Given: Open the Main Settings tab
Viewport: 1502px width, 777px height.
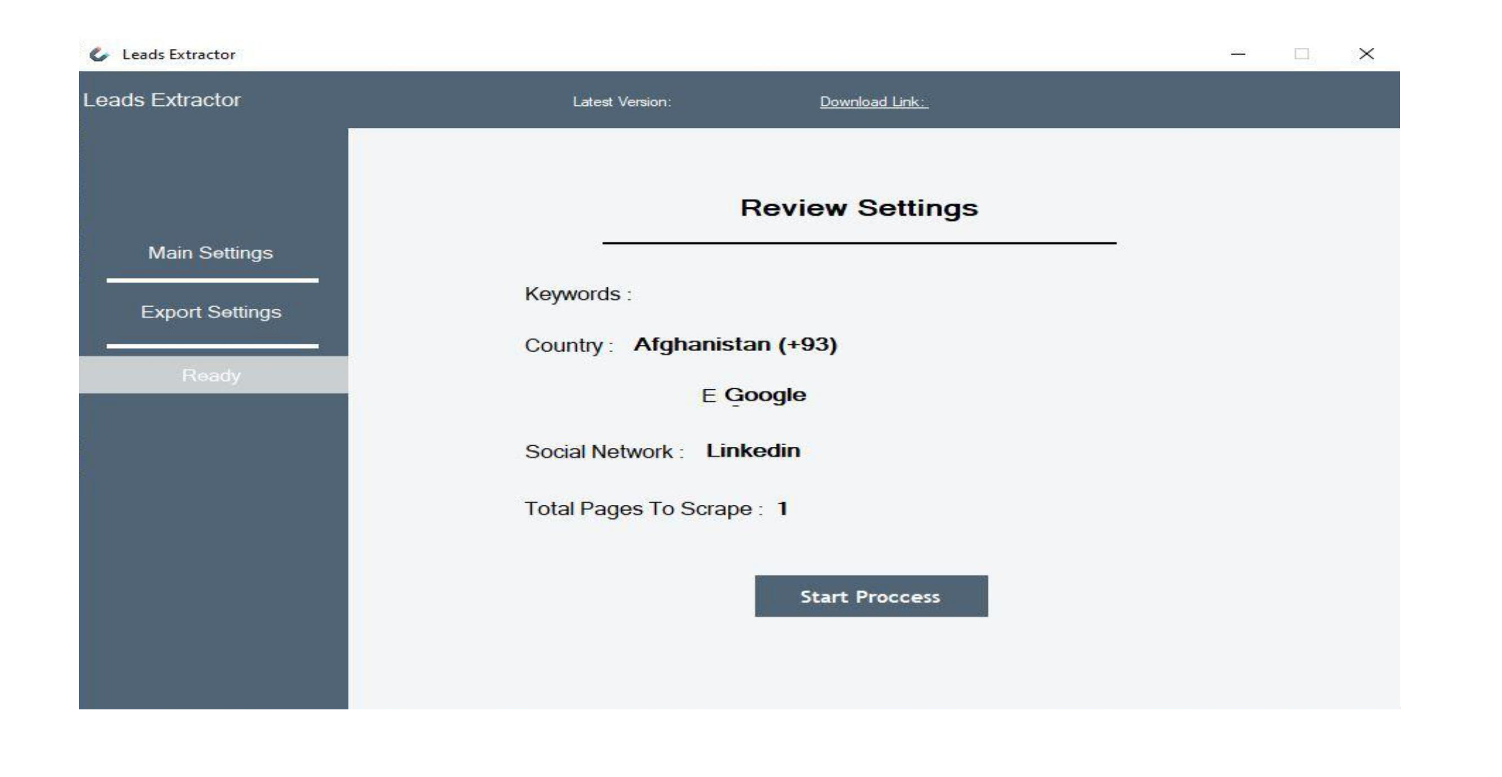Looking at the screenshot, I should (x=210, y=253).
